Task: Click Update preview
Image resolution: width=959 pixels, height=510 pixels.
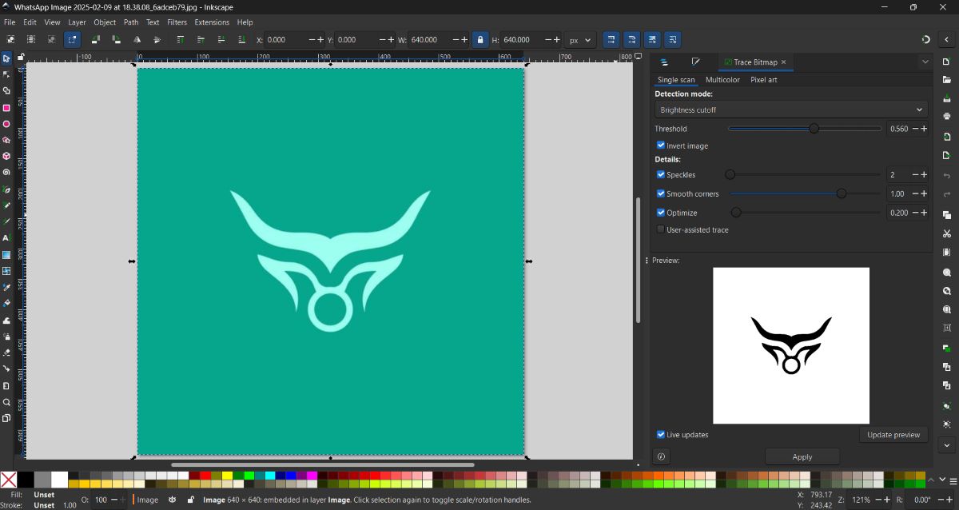Action: pos(893,434)
